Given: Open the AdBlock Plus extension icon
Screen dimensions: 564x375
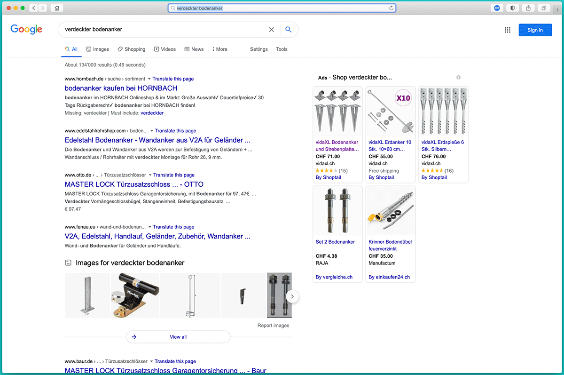Looking at the screenshot, I should point(497,8).
